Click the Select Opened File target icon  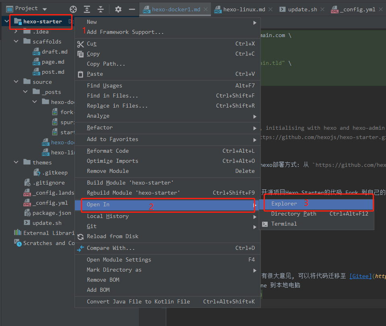73,8
